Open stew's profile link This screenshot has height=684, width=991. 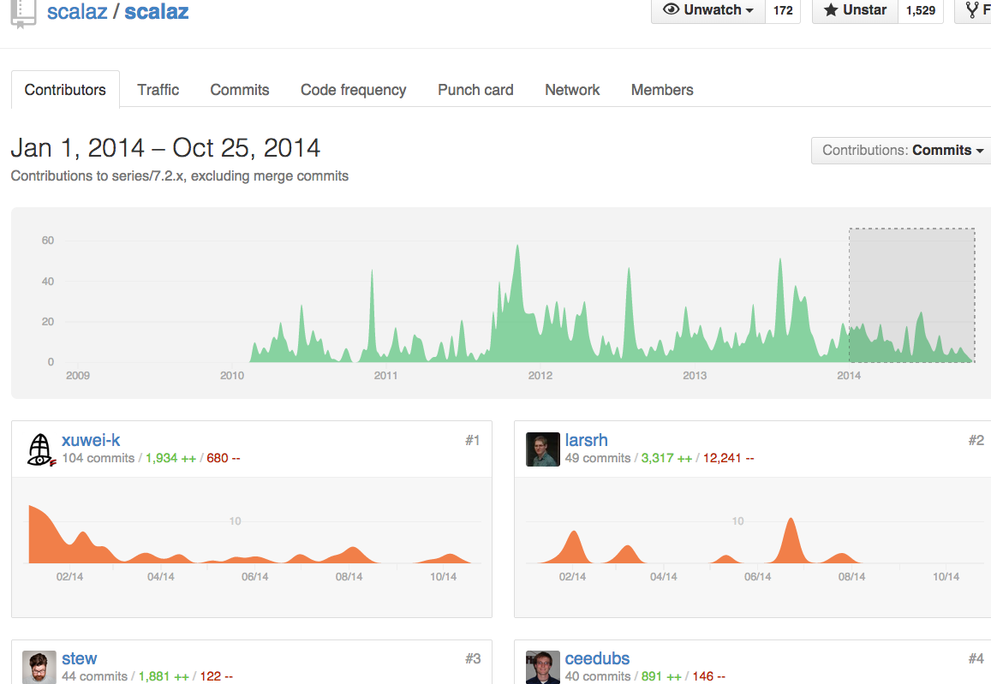click(79, 658)
